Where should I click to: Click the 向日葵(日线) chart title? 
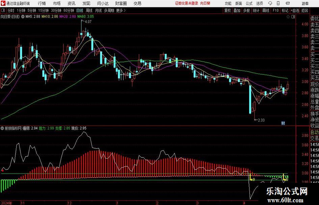pyautogui.click(x=10, y=16)
